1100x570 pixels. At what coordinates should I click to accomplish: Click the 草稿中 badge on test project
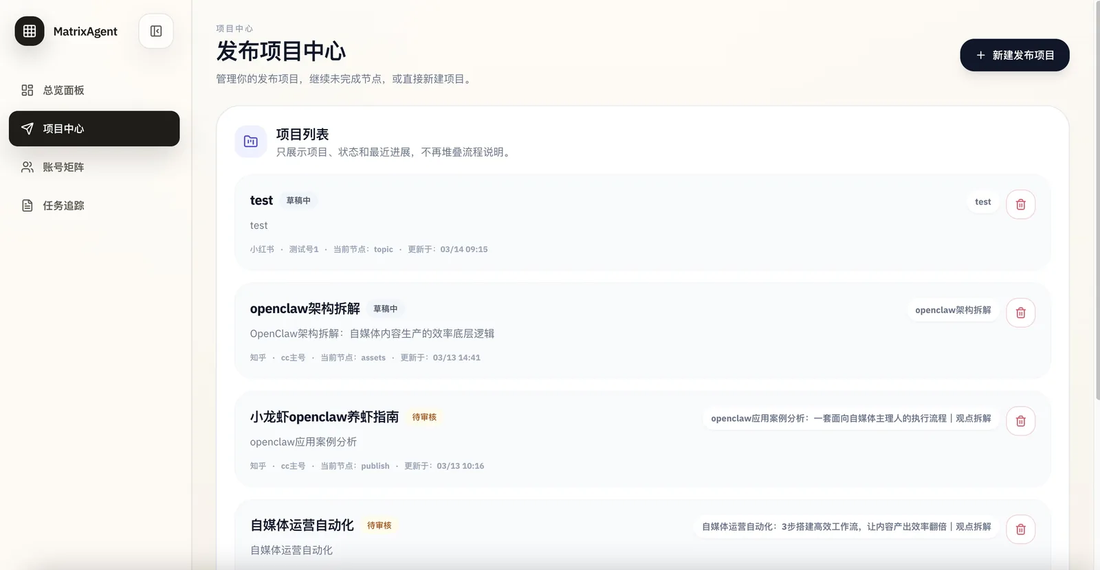(298, 201)
